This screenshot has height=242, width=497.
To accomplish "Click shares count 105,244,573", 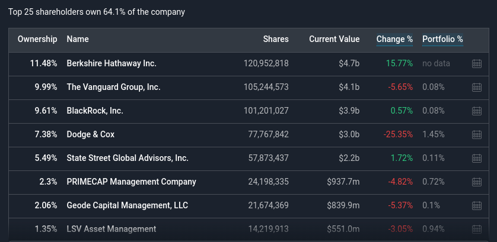I will click(266, 88).
